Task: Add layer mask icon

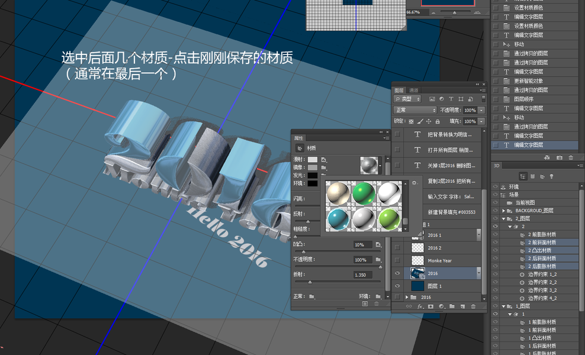Action: click(430, 306)
